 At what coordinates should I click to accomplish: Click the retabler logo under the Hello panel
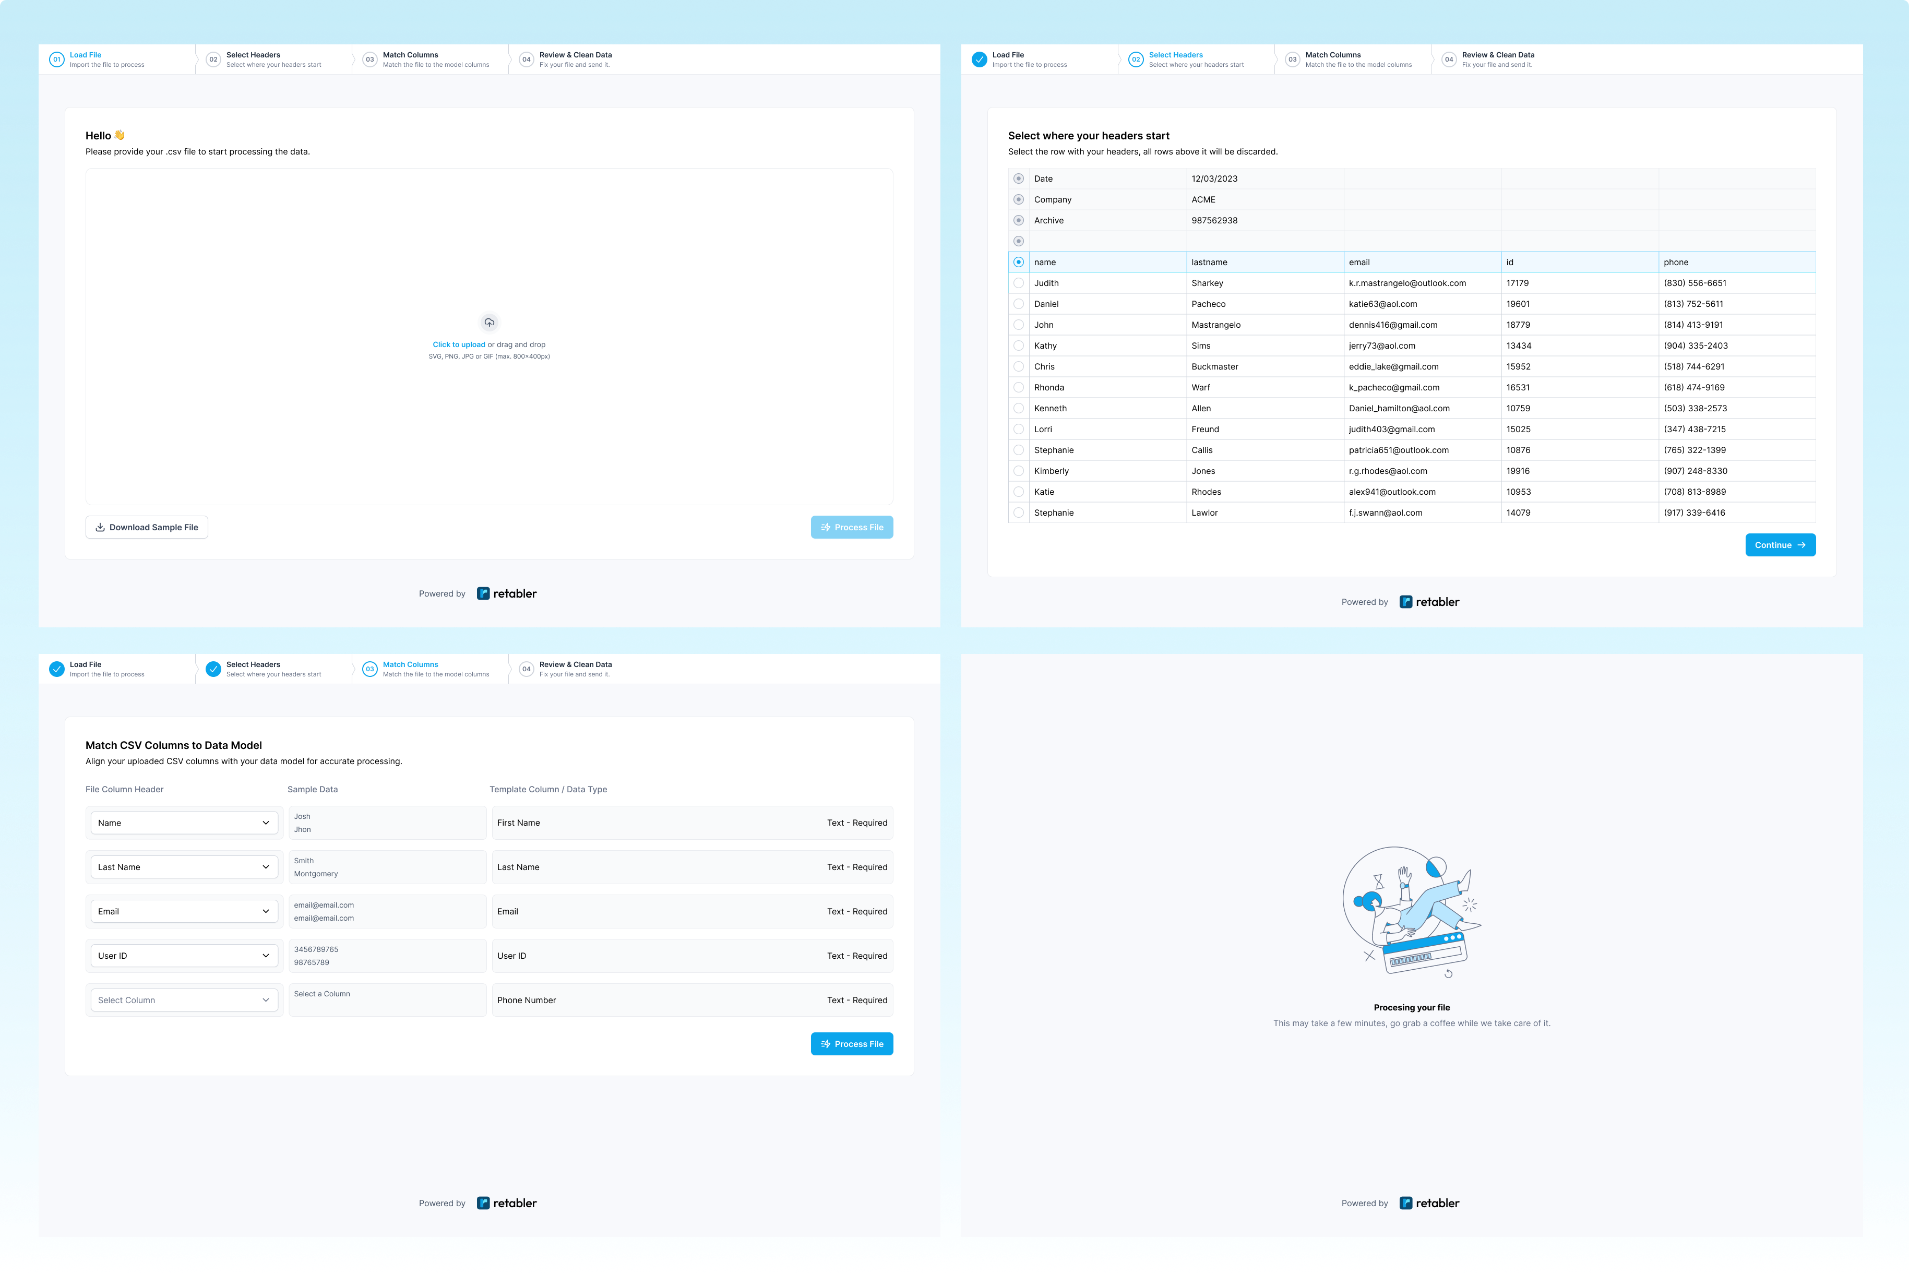507,594
